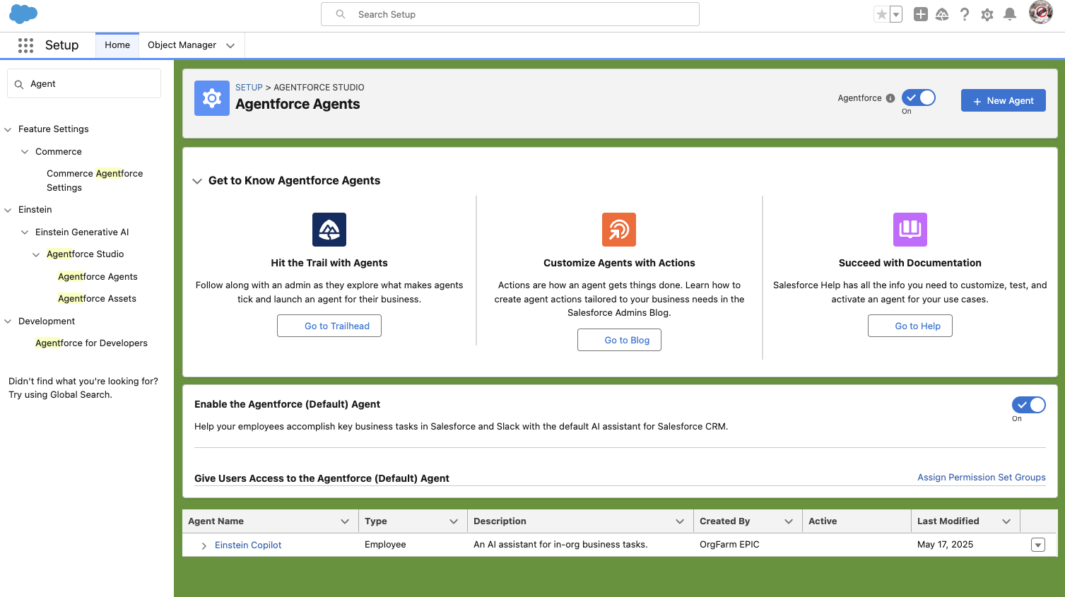1065x597 pixels.
Task: Open the Trailhead guidance icon in header
Action: point(942,14)
